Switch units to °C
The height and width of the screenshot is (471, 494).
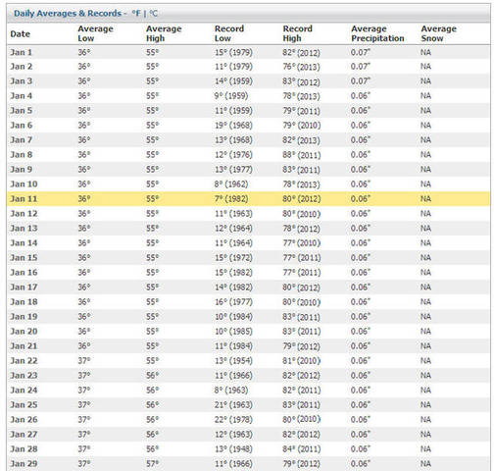tap(154, 14)
